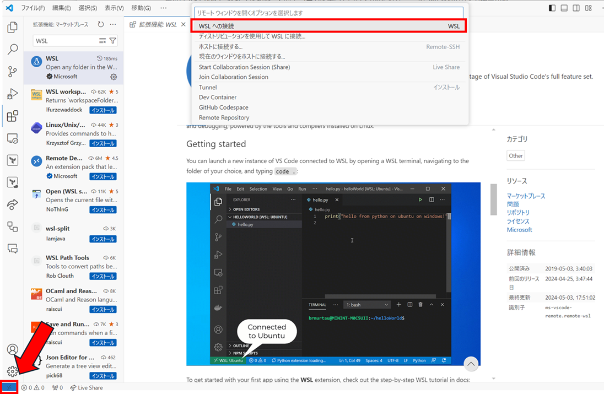Toggle primary side bar layout icon
604x394 pixels.
pos(552,8)
